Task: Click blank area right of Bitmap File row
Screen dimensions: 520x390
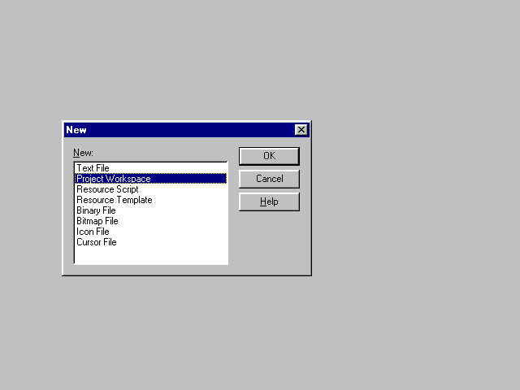Action: (x=179, y=221)
